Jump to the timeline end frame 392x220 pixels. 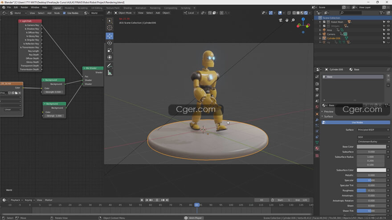pos(167,200)
